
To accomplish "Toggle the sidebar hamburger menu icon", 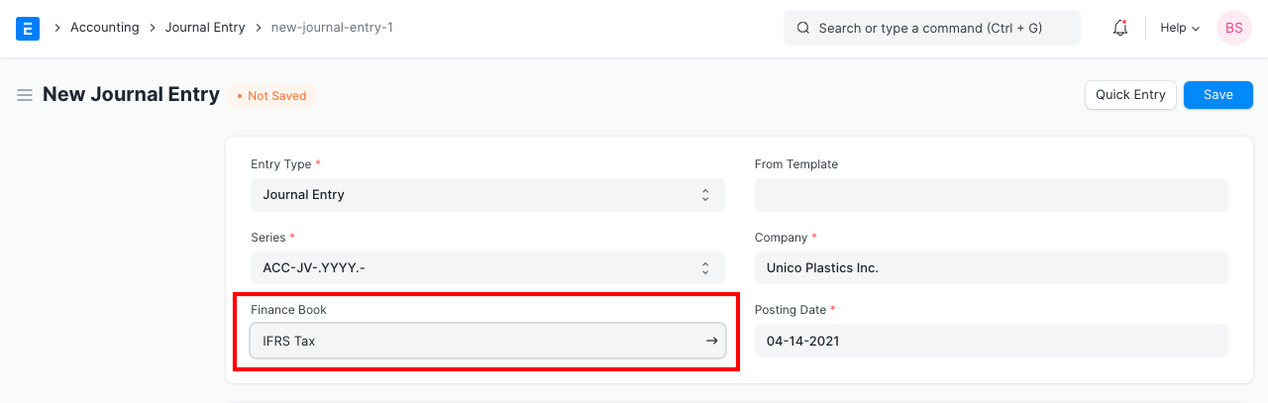I will coord(25,95).
